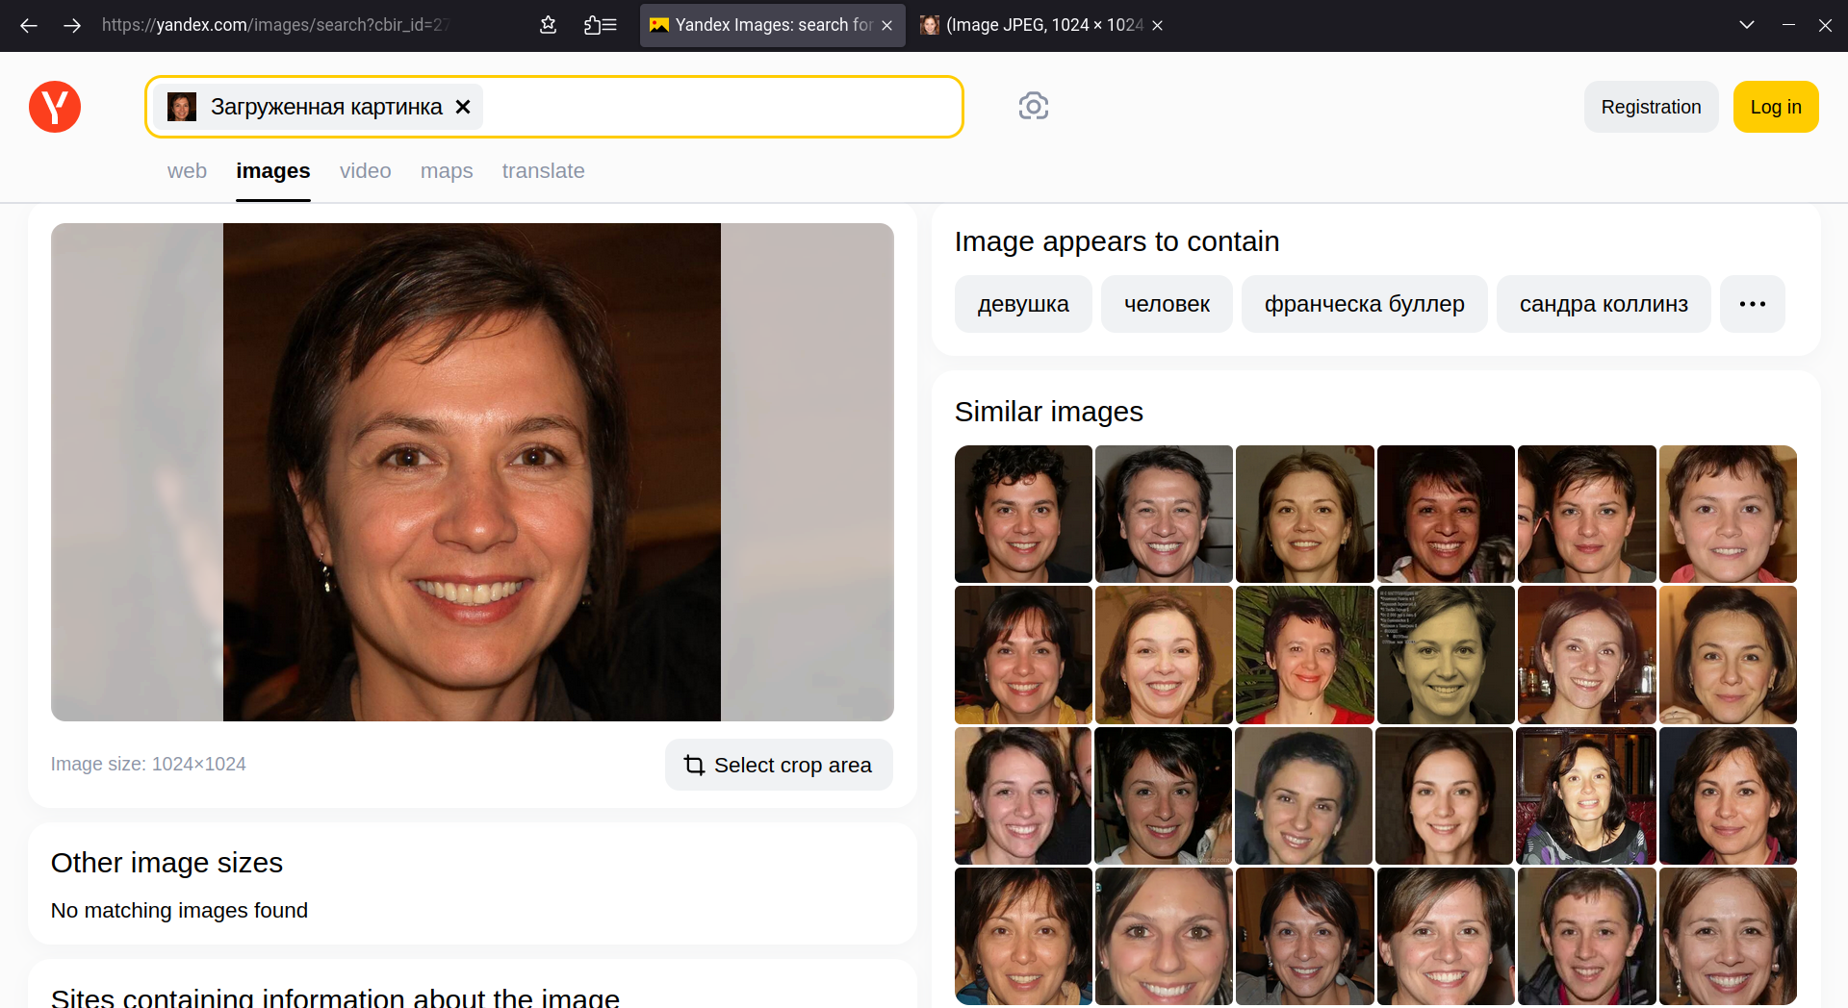This screenshot has height=1008, width=1848.
Task: Select the девушка tag
Action: [1023, 304]
